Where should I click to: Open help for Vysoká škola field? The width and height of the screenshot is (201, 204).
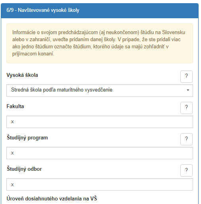tap(186, 76)
